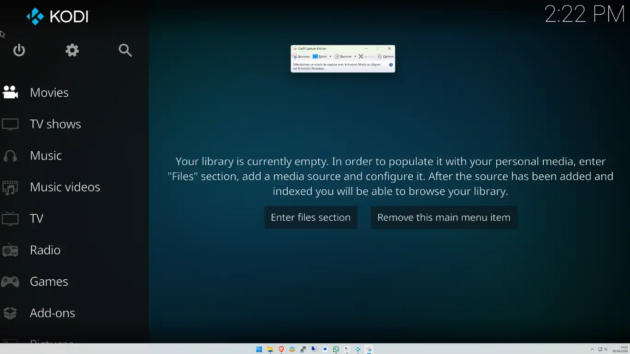This screenshot has height=354, width=630.
Task: Open Kodi settings via the gear icon
Action: pos(72,50)
